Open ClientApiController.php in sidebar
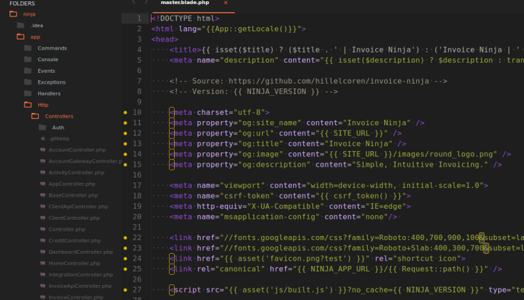The width and height of the screenshot is (524, 300). pos(78,206)
